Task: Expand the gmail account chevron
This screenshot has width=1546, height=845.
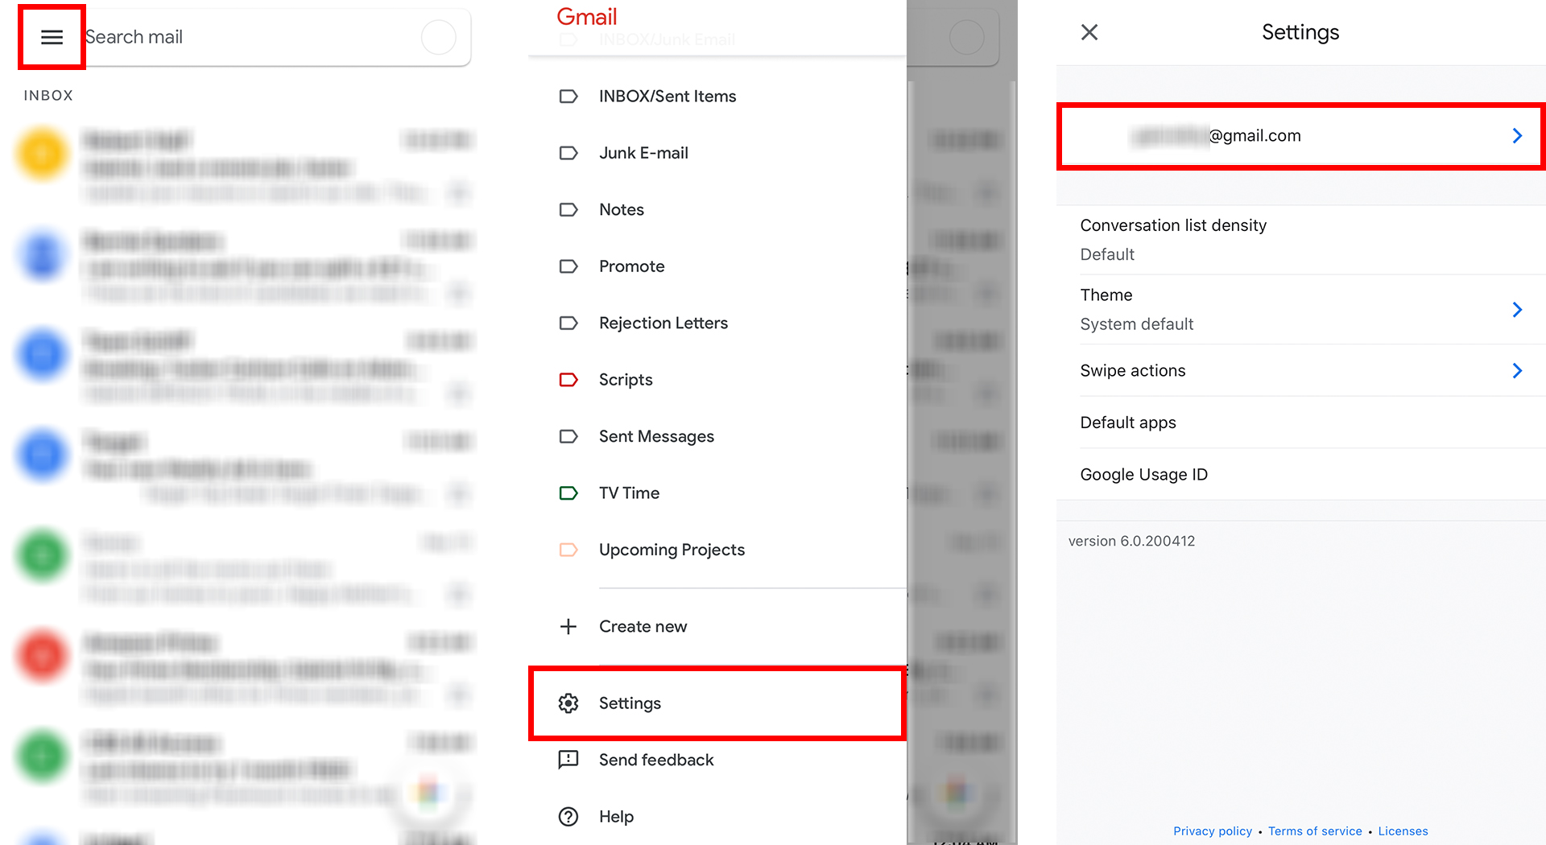Action: (x=1517, y=136)
